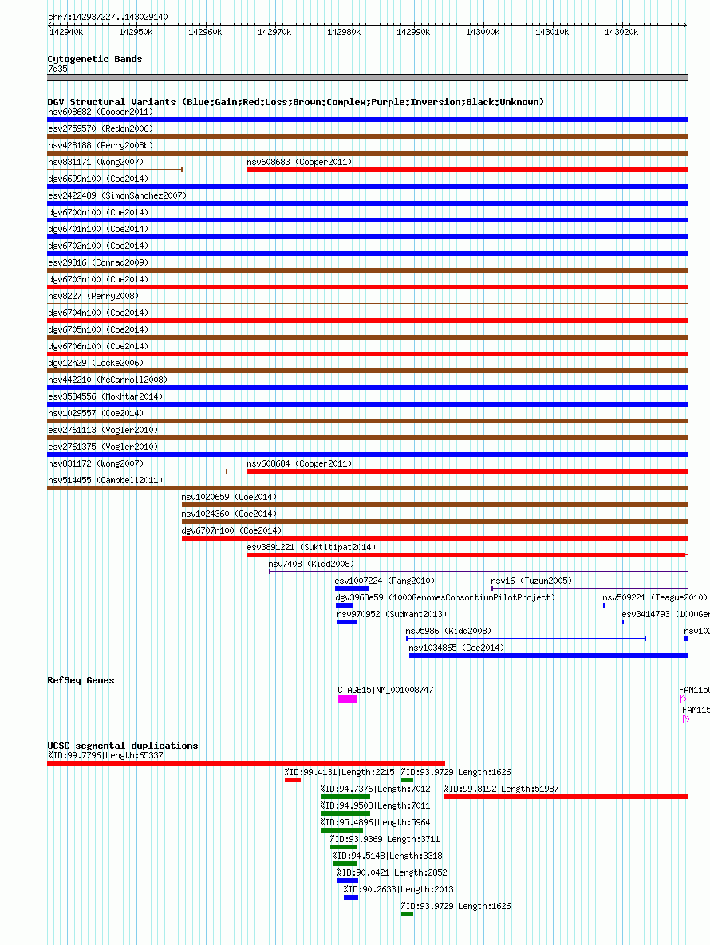Open esv29816 (Conrad2009) variant label
The height and width of the screenshot is (945, 710).
click(97, 263)
